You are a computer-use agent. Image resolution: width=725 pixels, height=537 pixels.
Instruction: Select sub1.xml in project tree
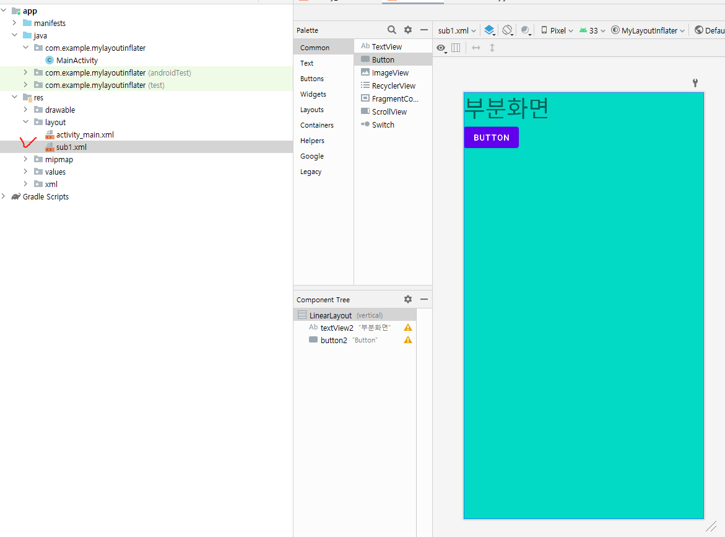point(146,147)
